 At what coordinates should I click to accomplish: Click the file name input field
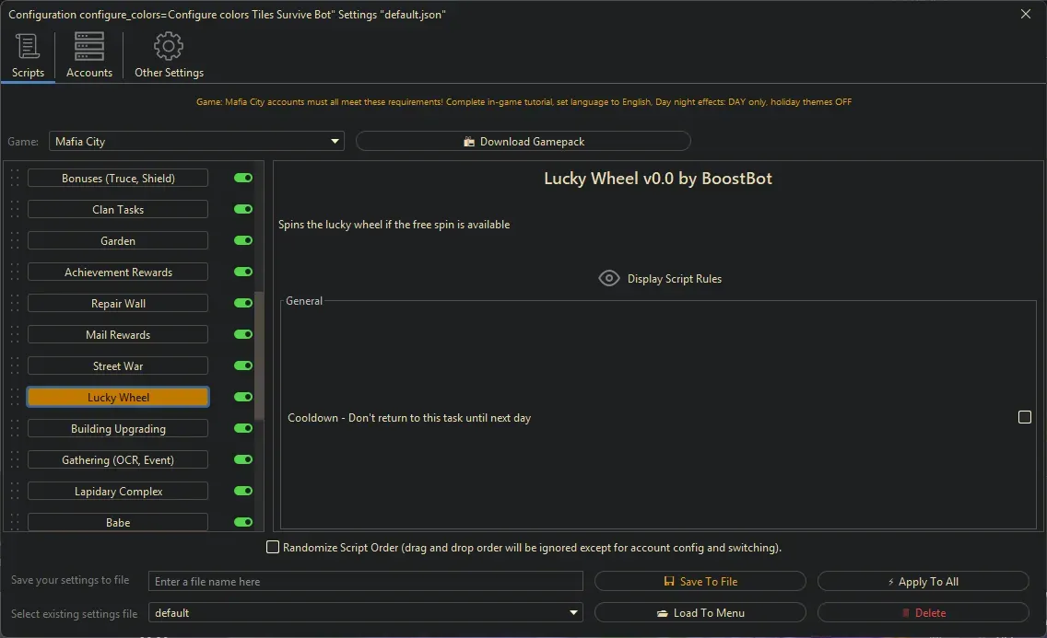click(x=366, y=582)
